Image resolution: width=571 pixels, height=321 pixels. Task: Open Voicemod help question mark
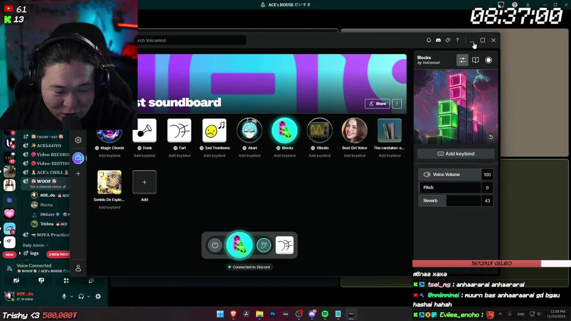coord(457,40)
